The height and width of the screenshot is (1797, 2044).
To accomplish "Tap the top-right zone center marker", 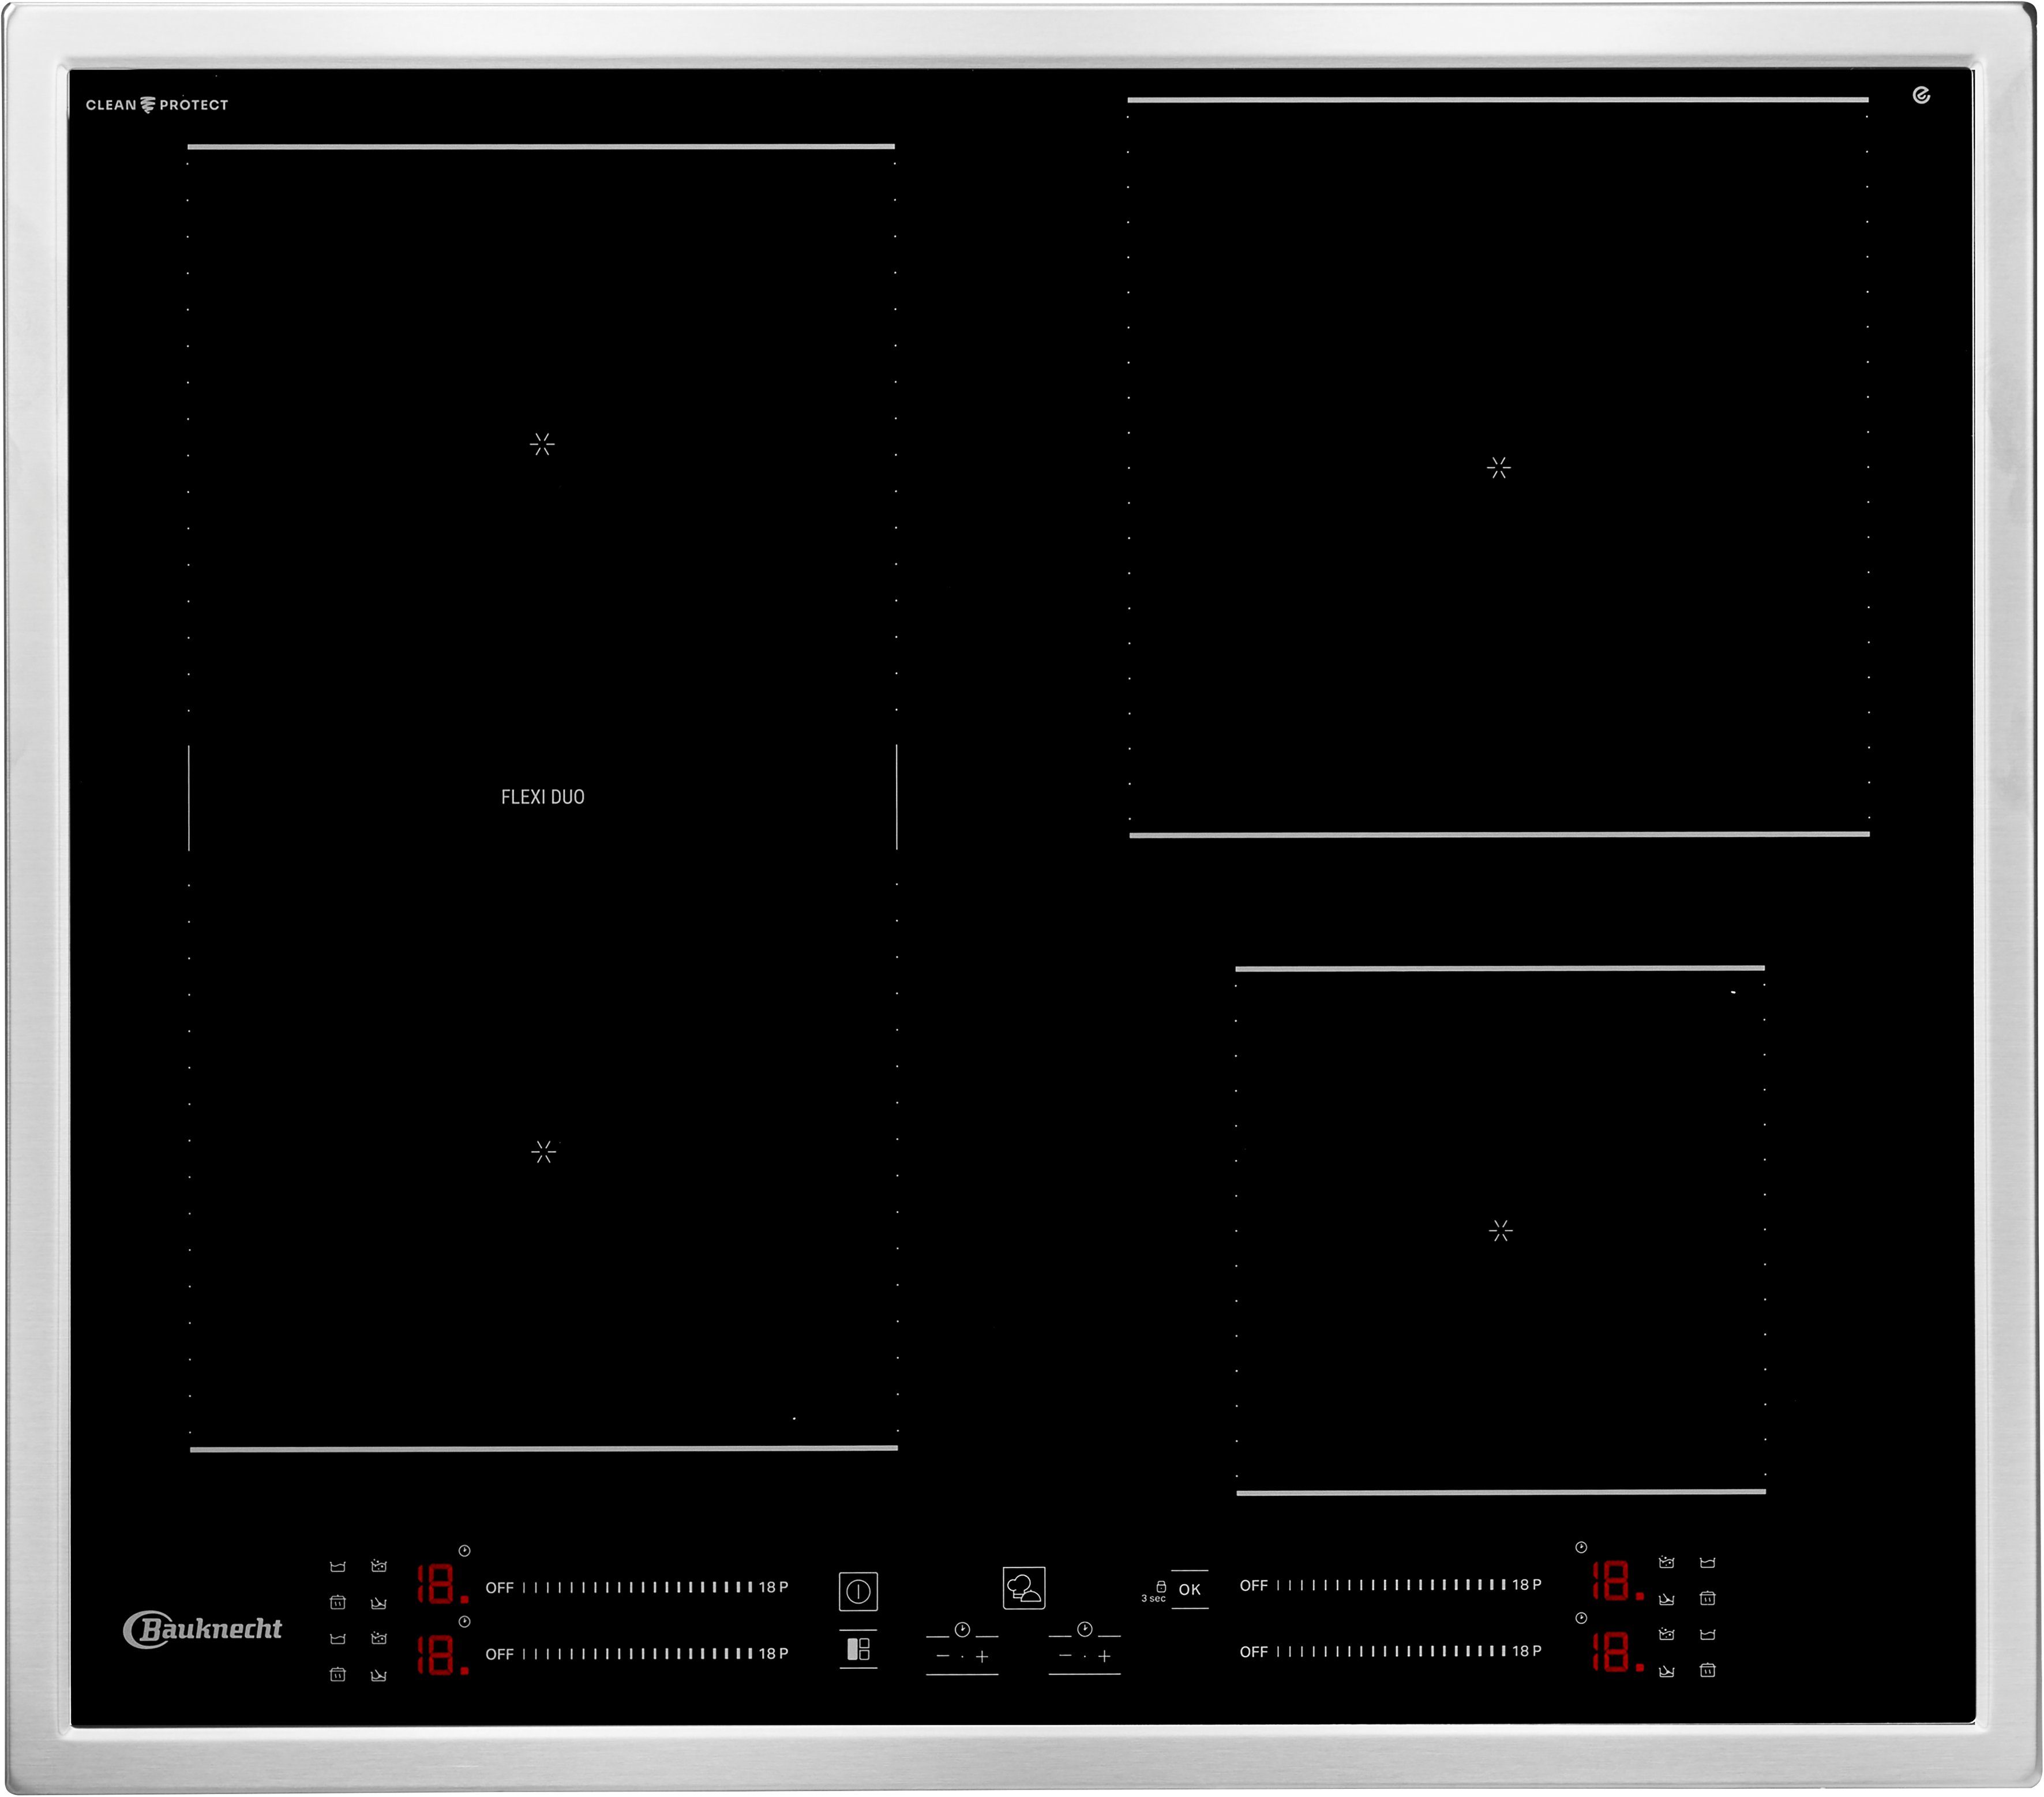I will click(x=1498, y=467).
